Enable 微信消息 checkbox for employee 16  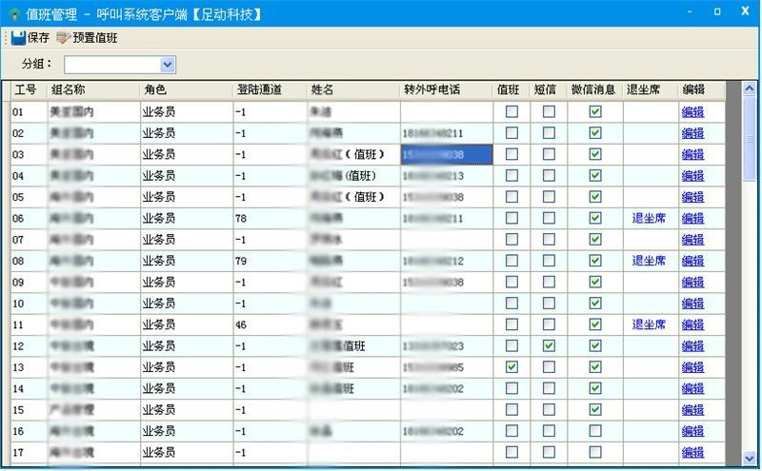click(595, 431)
